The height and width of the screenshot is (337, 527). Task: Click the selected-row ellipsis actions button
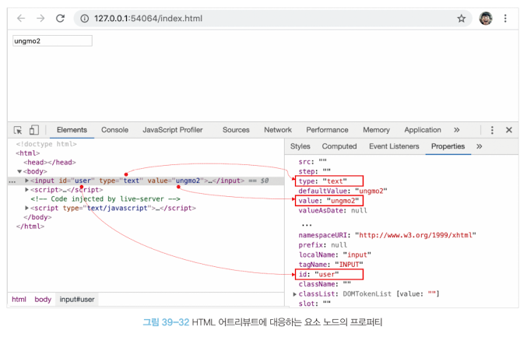[12, 181]
